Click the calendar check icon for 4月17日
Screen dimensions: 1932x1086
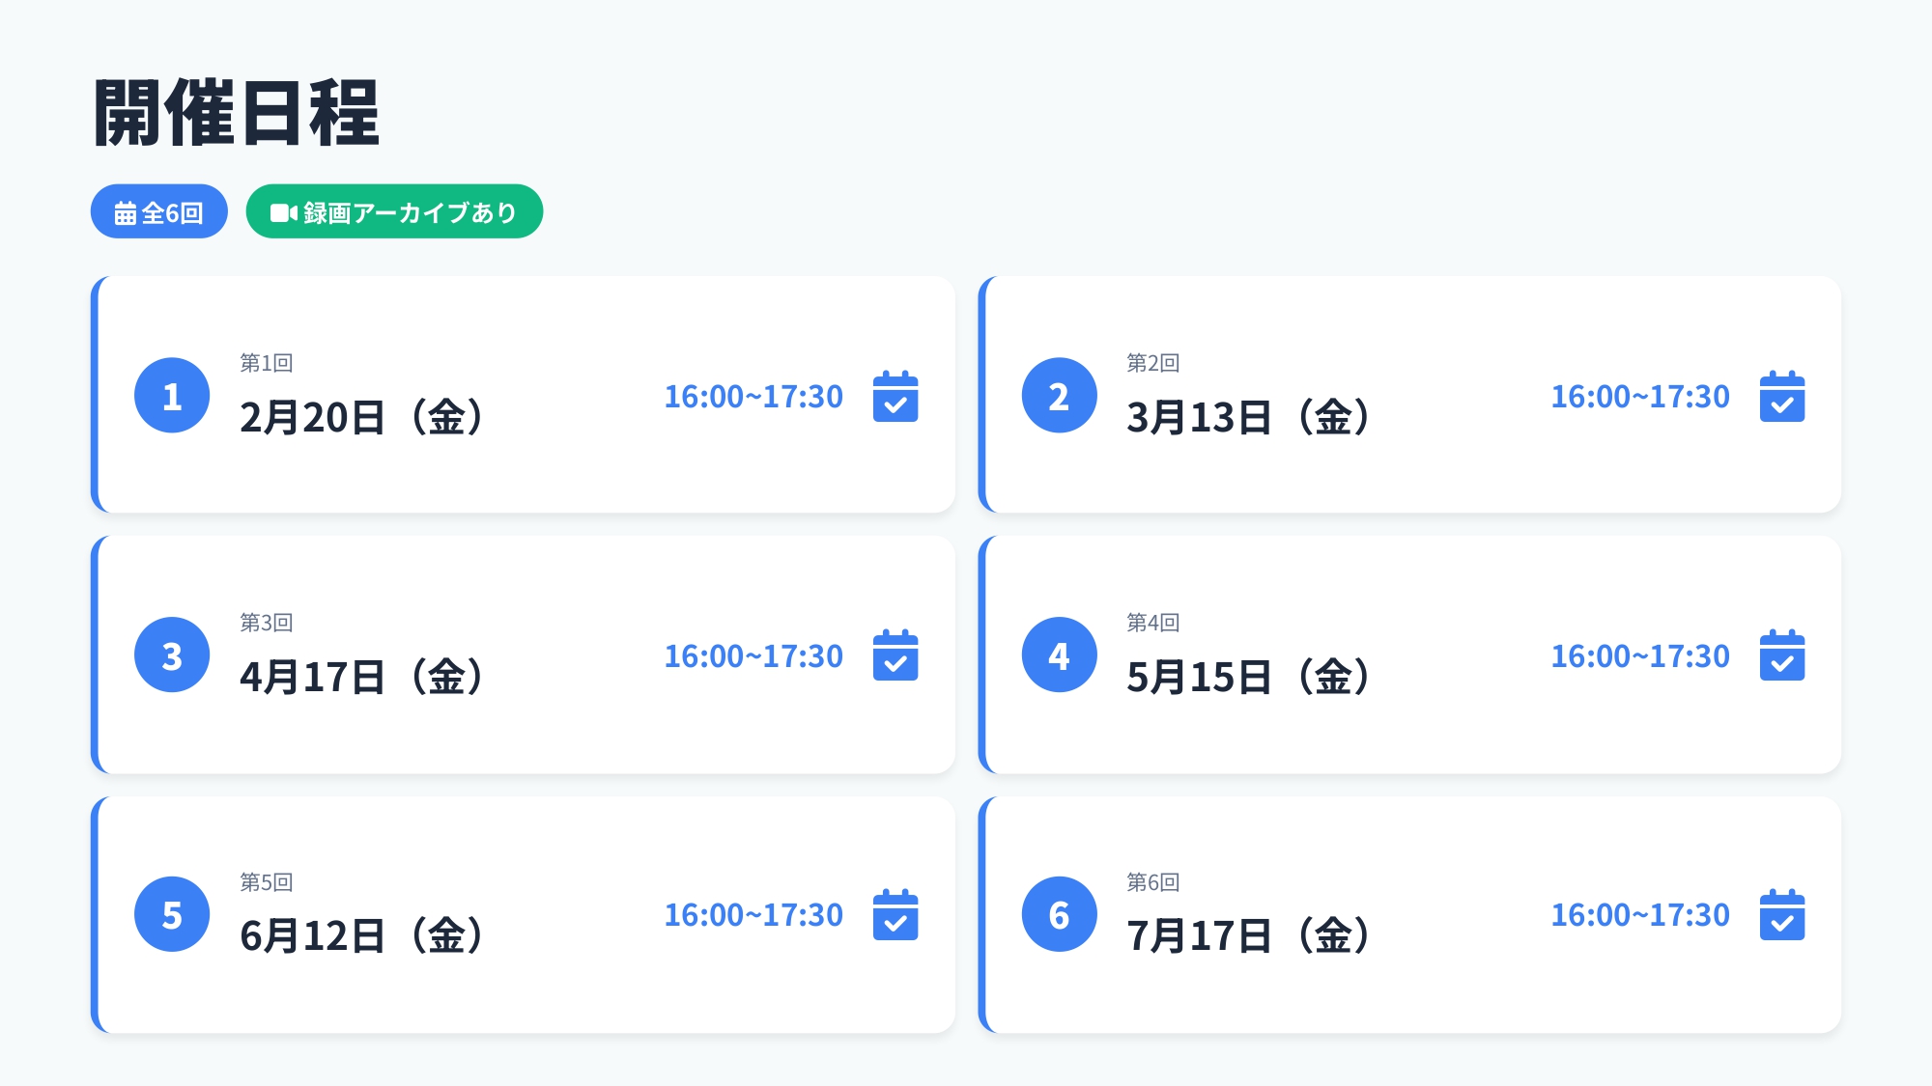point(895,655)
